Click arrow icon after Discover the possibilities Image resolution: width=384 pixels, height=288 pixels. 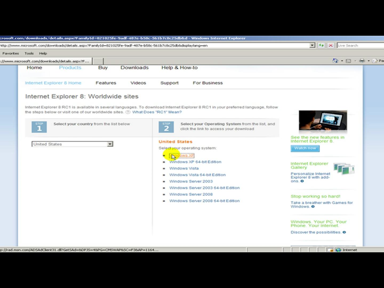point(344,232)
